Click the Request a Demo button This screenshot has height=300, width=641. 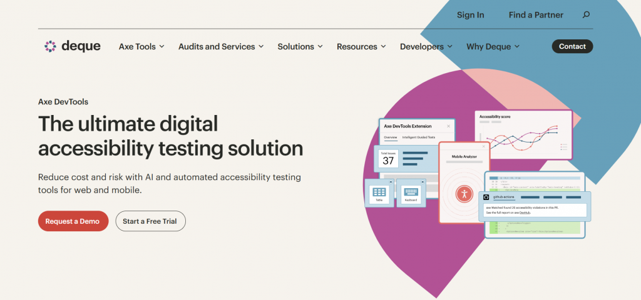tap(73, 221)
